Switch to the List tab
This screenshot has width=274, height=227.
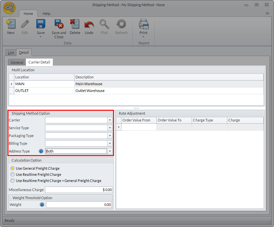click(11, 52)
